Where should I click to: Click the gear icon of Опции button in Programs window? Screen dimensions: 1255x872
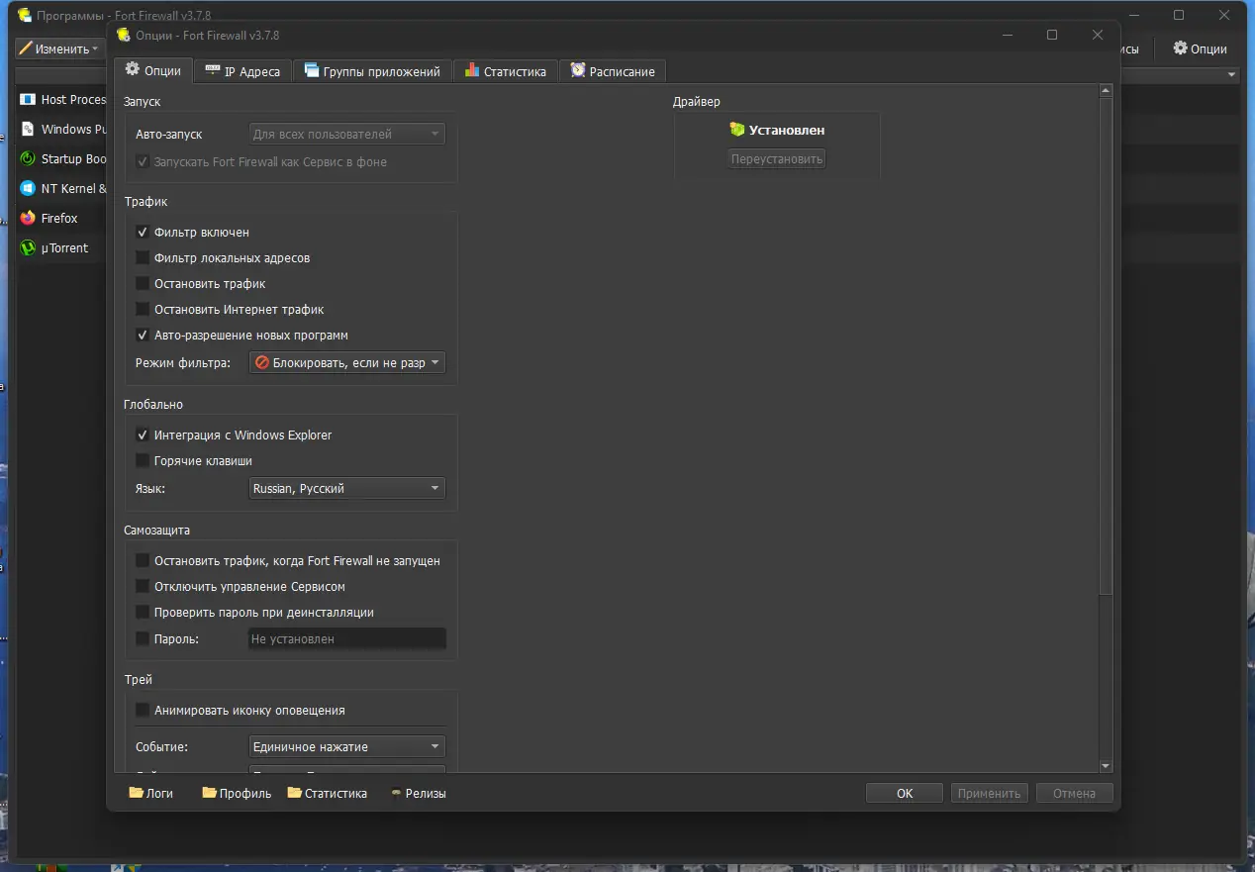1180,48
